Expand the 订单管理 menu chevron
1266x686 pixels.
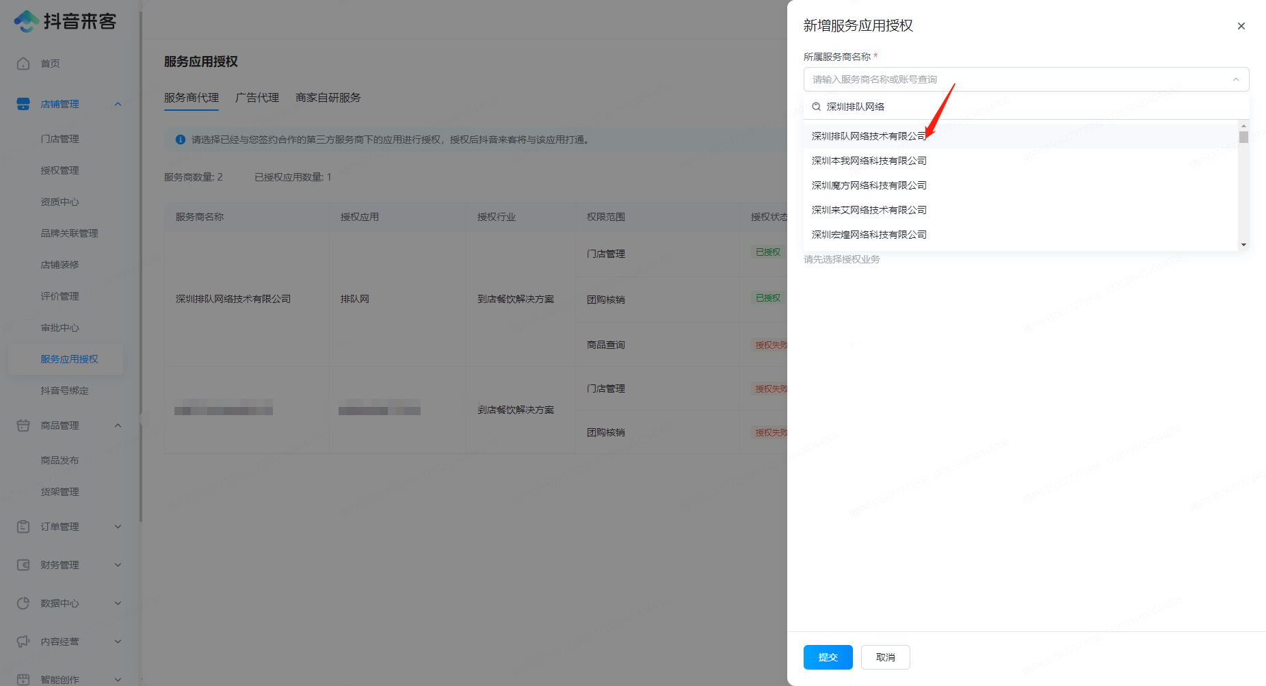[x=118, y=527]
